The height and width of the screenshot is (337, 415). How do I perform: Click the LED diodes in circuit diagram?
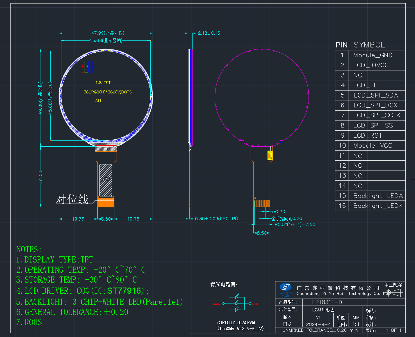coord(237,303)
